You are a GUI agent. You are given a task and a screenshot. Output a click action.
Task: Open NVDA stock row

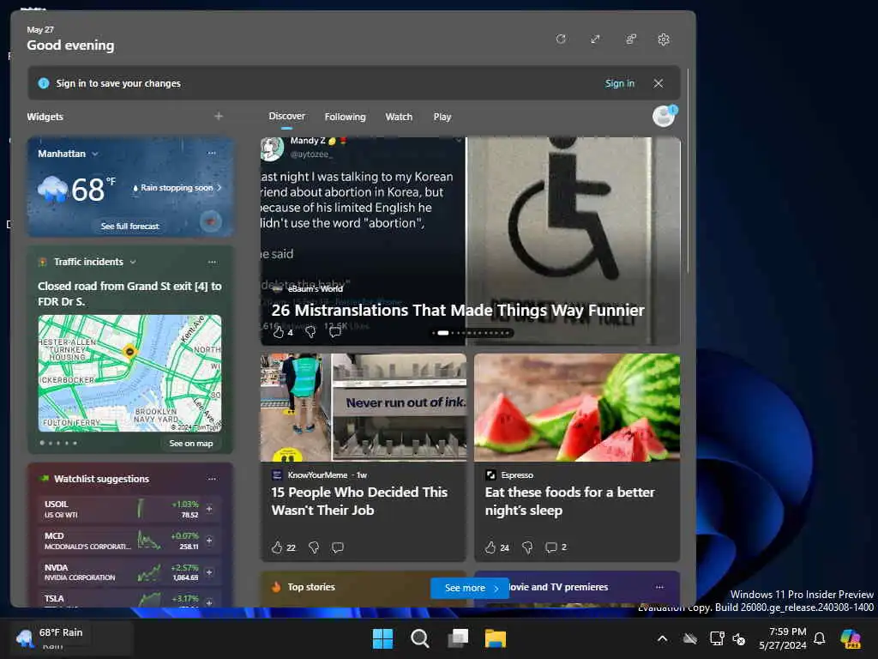click(130, 572)
